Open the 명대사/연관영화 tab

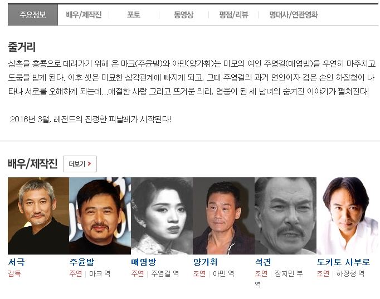294,15
